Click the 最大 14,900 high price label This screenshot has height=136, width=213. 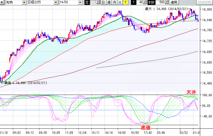coord(166,9)
